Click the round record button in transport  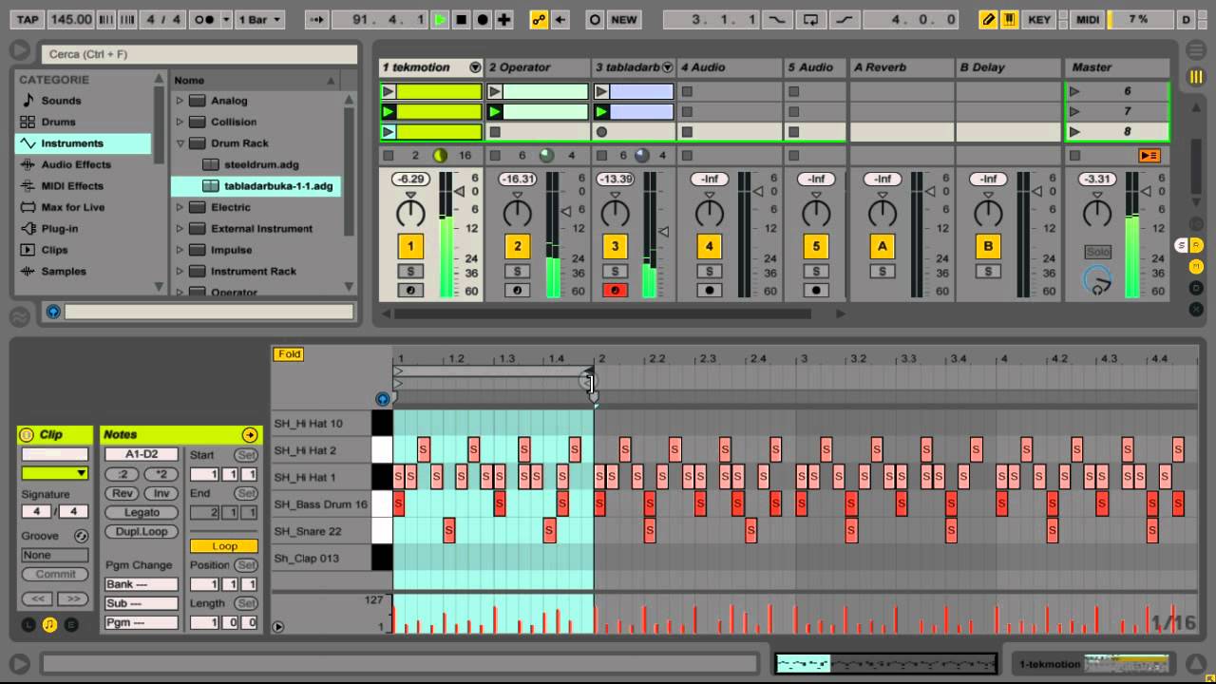(483, 19)
